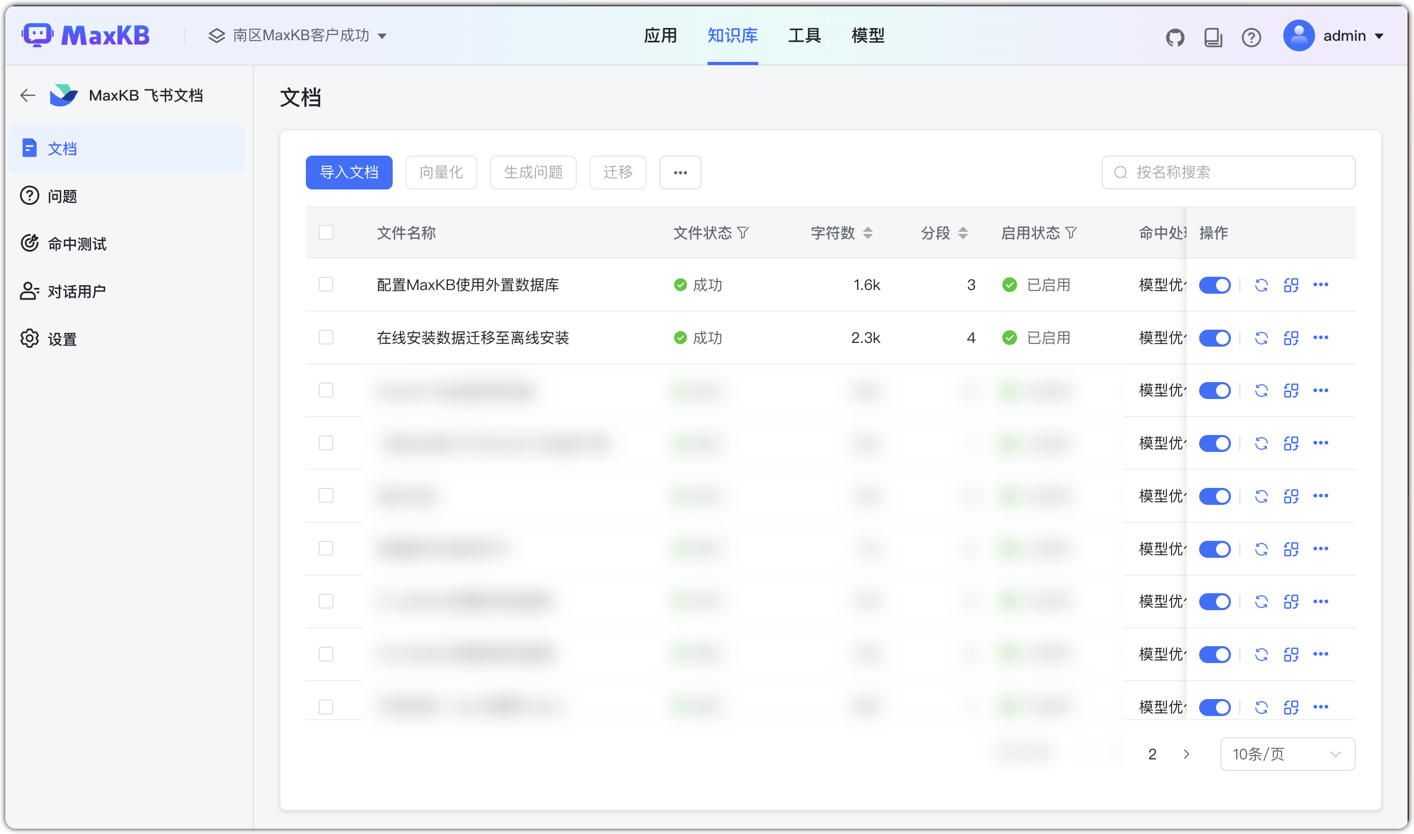Viewport: 1414px width, 834px height.
Task: Go to next page arrow
Action: point(1186,754)
